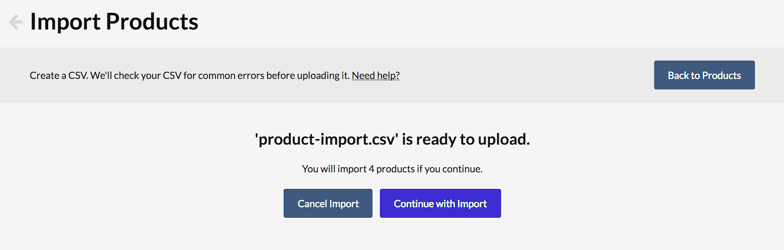The height and width of the screenshot is (250, 784).
Task: Open the Need help? link
Action: click(375, 76)
